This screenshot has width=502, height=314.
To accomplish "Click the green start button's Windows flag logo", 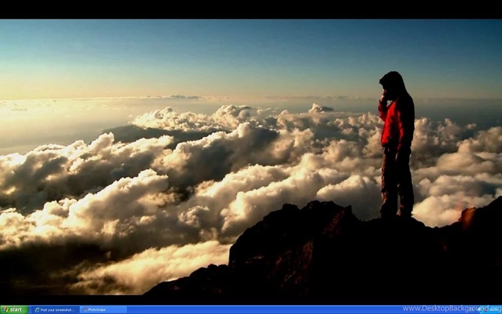I will coord(6,310).
